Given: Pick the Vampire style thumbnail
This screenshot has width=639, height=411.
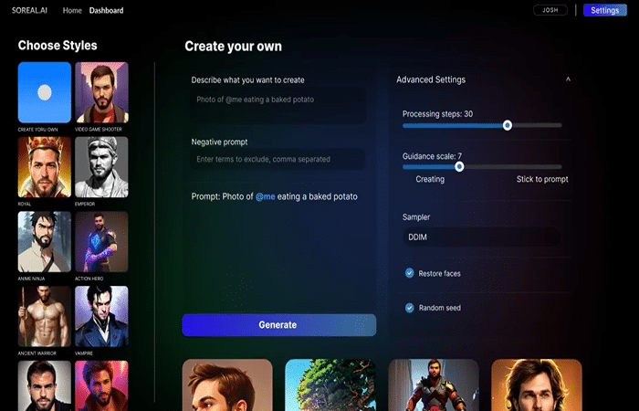Looking at the screenshot, I should [x=101, y=316].
